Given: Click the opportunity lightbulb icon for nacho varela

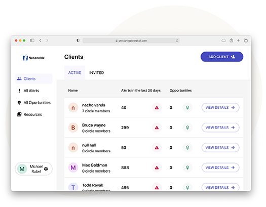Looking at the screenshot, I should tap(187, 108).
